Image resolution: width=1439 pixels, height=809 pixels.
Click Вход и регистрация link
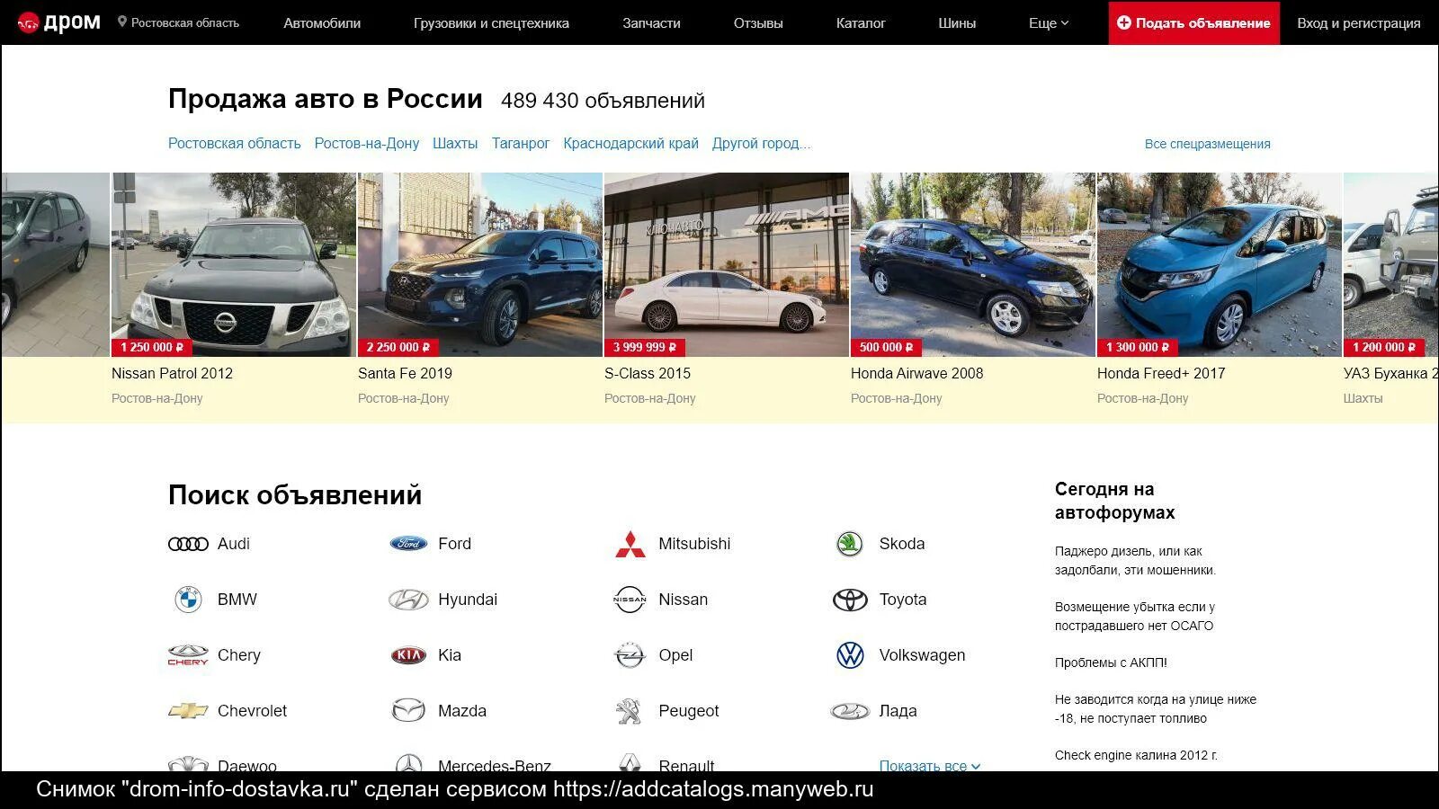click(x=1359, y=22)
